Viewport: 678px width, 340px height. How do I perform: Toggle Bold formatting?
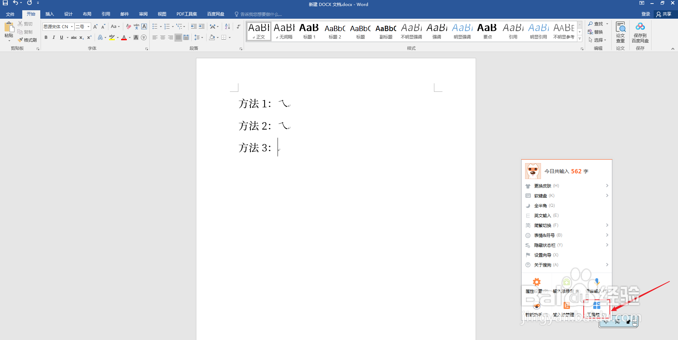point(46,37)
